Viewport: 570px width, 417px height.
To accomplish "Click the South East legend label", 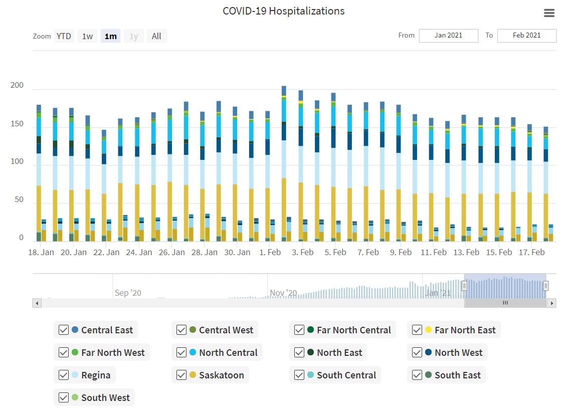I will tap(458, 375).
